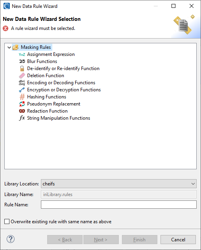Screen dimensions: 201x250
Task: Select Hashing Functions in the list
Action: (46, 97)
